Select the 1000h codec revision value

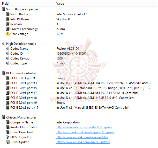click(60, 58)
